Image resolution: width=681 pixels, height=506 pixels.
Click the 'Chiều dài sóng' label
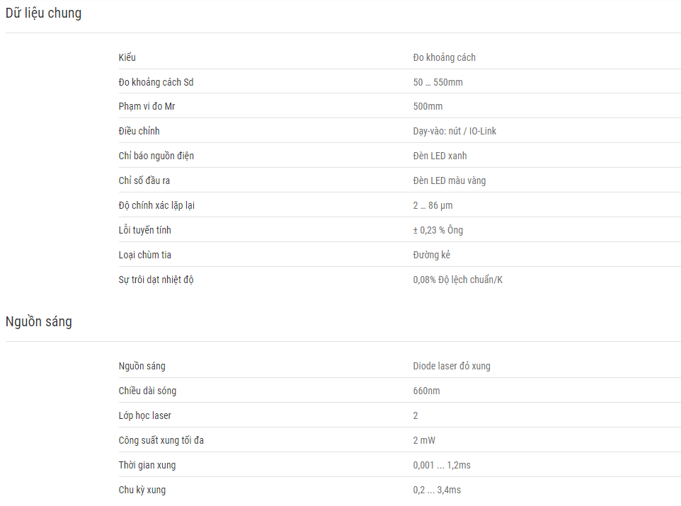(147, 391)
